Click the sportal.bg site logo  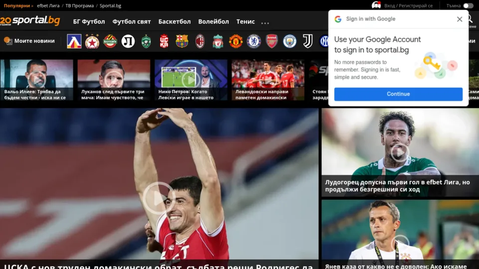point(30,21)
